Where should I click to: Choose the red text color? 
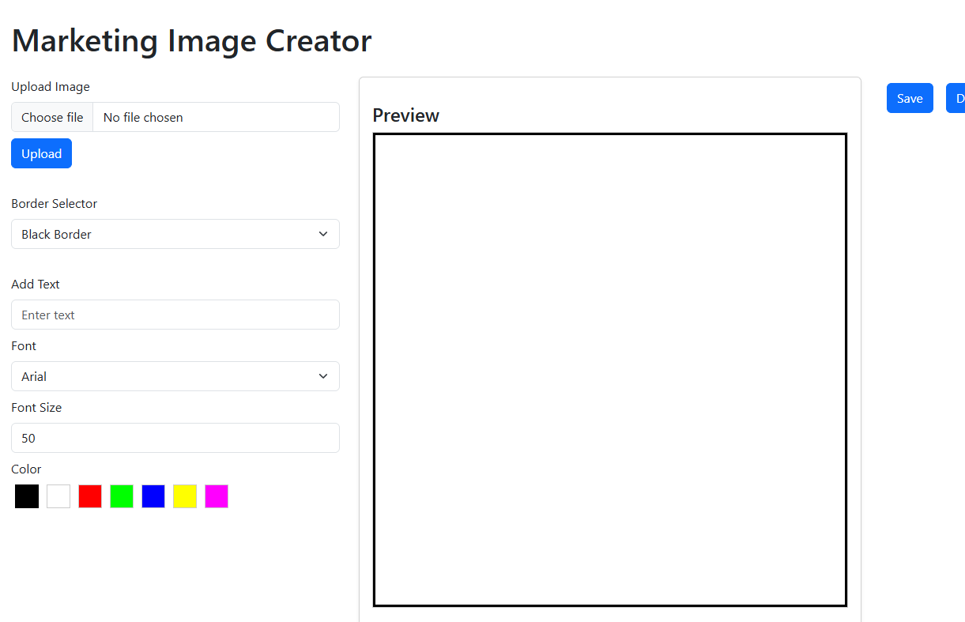pos(89,496)
